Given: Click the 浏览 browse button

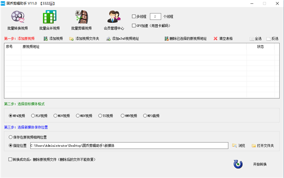Looking at the screenshot, I should point(239,146).
